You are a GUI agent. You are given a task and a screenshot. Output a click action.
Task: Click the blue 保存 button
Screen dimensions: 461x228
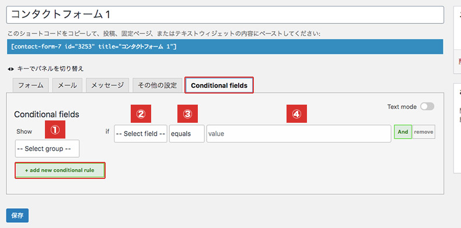click(x=18, y=215)
